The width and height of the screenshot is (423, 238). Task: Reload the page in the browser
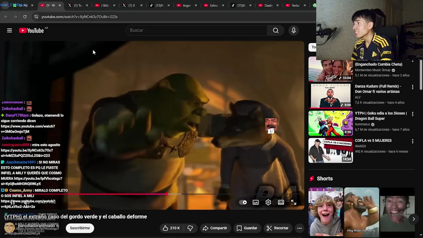click(x=25, y=17)
